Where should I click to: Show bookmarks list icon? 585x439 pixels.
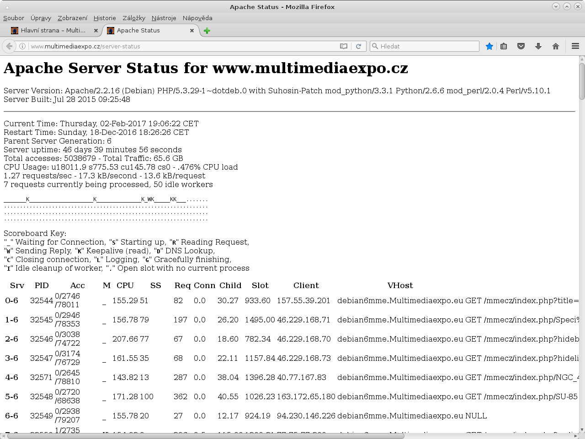504,46
